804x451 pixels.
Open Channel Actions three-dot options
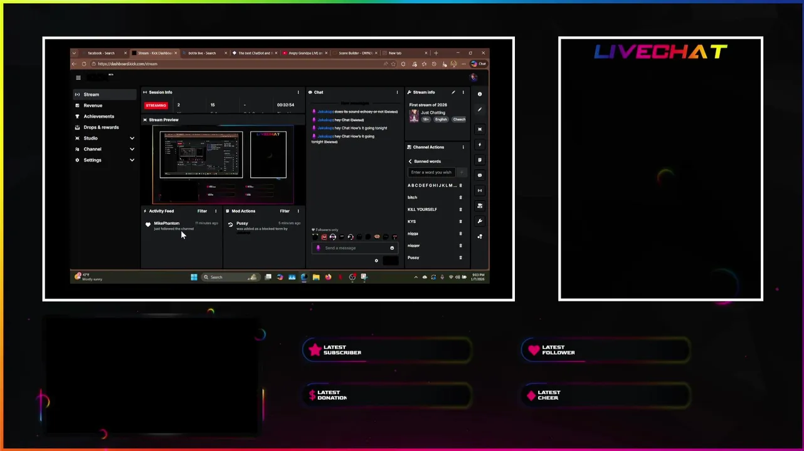point(463,147)
